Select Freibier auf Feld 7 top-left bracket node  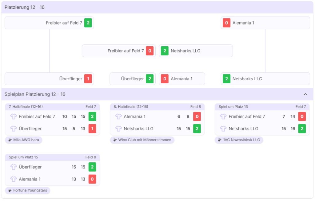click(x=49, y=23)
